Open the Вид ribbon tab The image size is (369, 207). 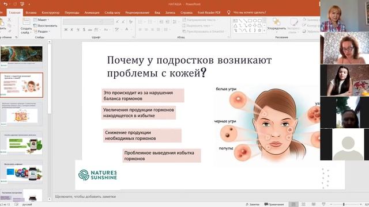pos(157,13)
